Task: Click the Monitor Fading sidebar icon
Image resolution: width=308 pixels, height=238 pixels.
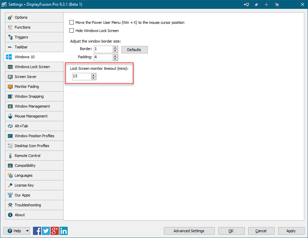Action: point(10,87)
